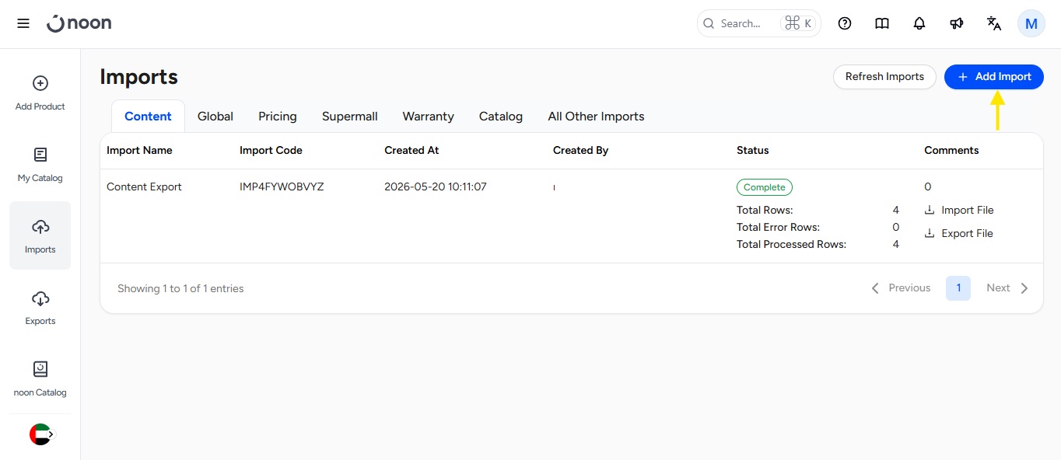Switch to the Pricing tab
The image size is (1061, 460).
click(x=278, y=117)
